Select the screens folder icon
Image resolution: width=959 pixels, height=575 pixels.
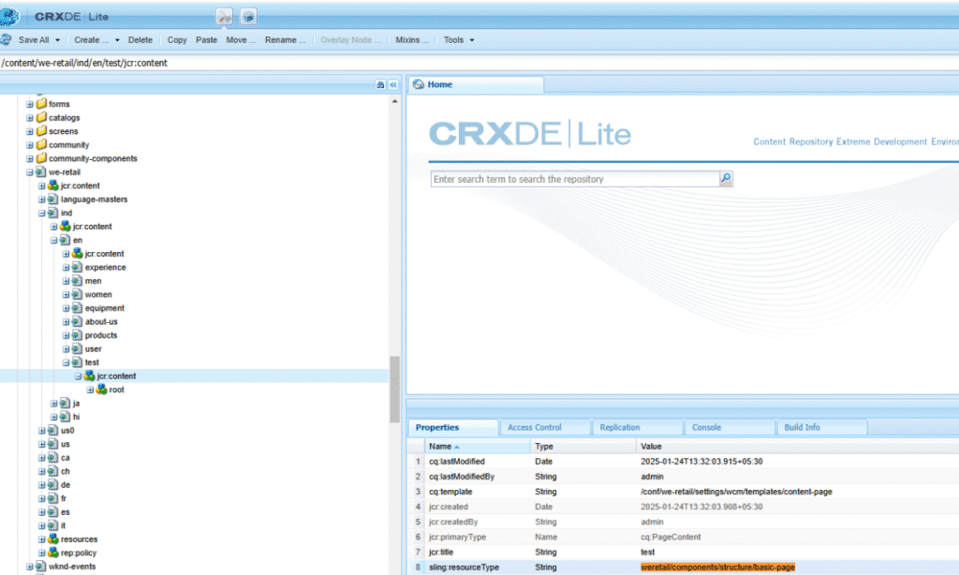point(41,131)
